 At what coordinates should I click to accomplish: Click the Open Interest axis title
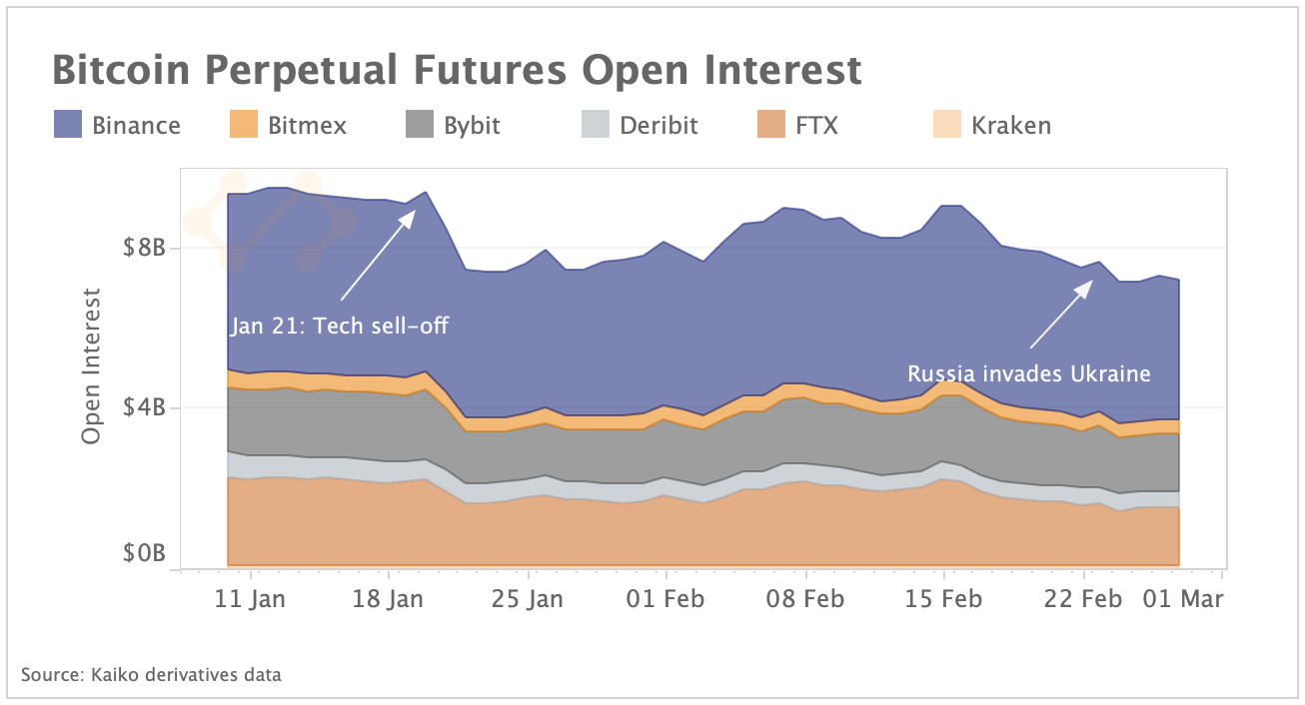(93, 366)
